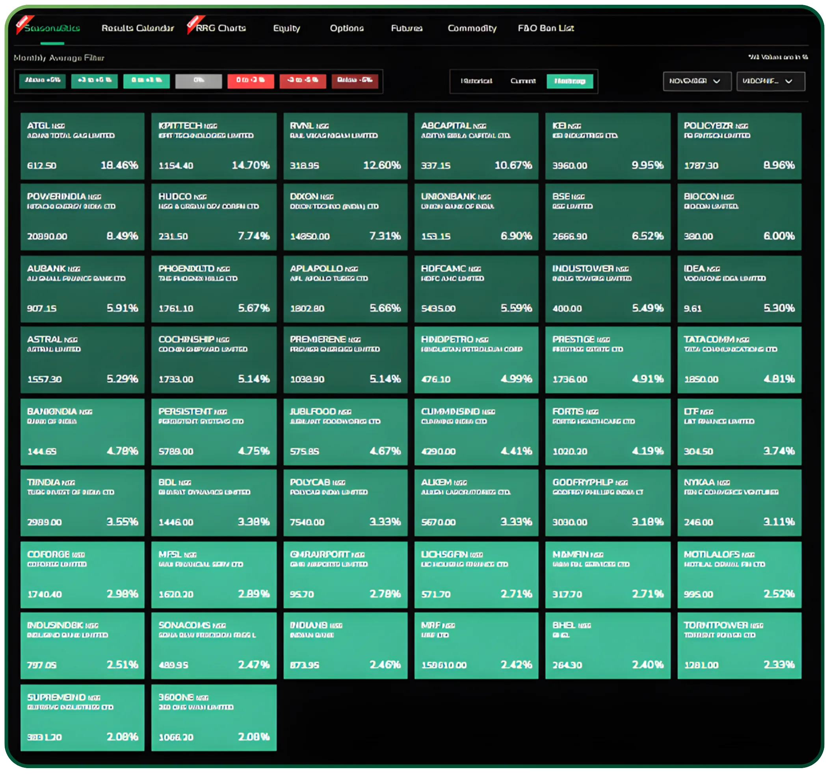Open the Results Calendar
The image size is (831, 774).
point(138,28)
